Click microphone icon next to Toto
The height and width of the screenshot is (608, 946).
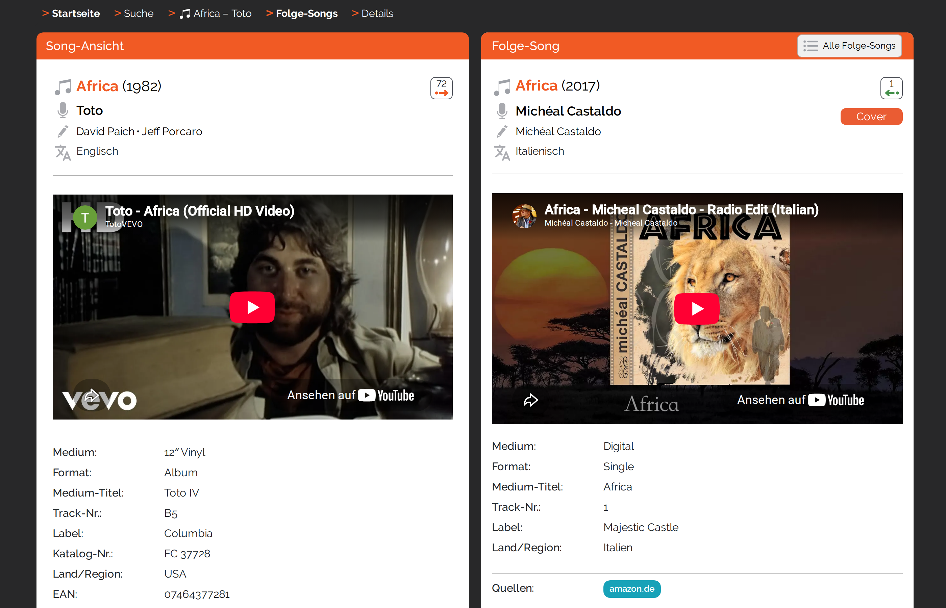tap(63, 110)
